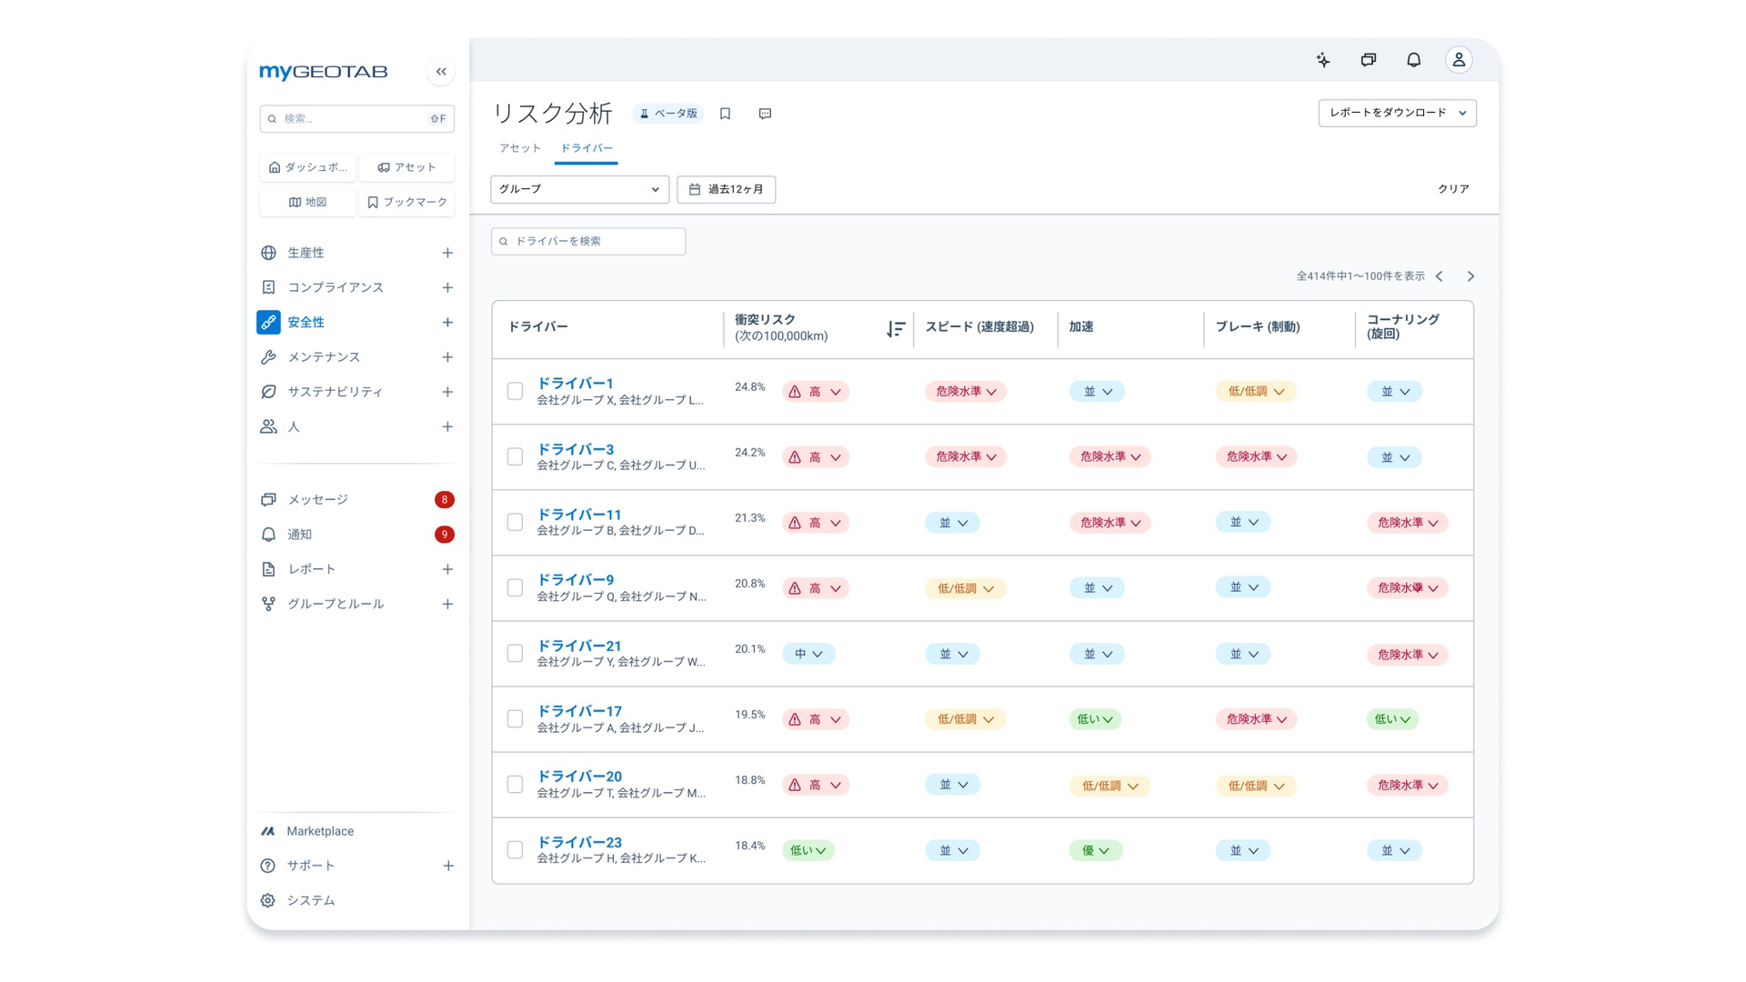This screenshot has height=982, width=1746.
Task: Expand レポート menu with plus
Action: (447, 569)
